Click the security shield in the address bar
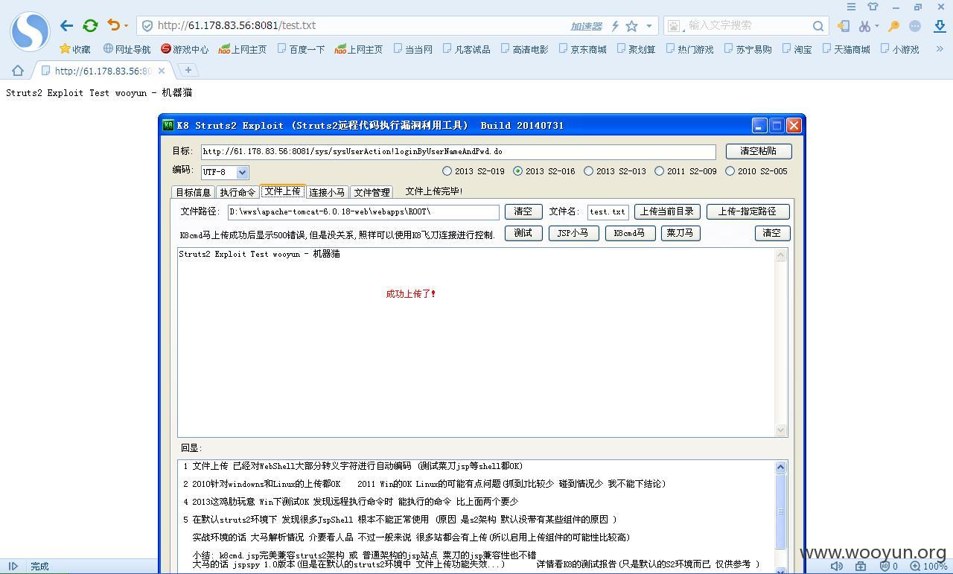This screenshot has width=953, height=574. click(x=147, y=25)
